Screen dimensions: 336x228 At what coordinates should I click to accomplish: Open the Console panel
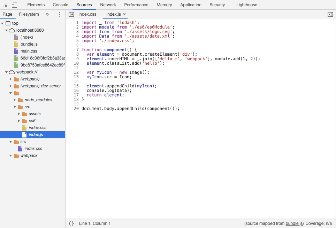click(60, 5)
